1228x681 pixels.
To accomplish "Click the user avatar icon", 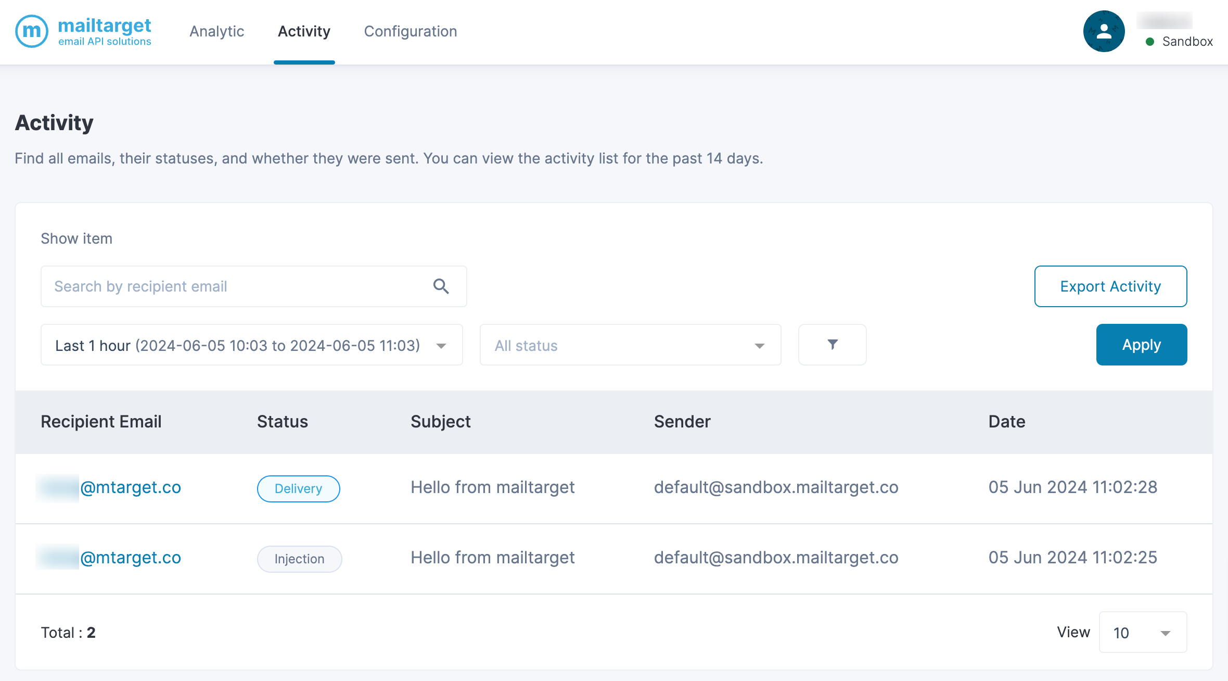I will coord(1104,31).
